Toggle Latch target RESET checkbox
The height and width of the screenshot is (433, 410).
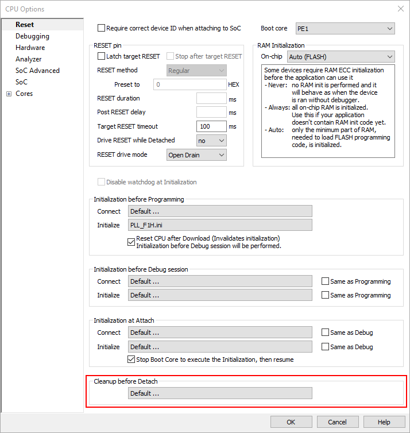[x=102, y=56]
